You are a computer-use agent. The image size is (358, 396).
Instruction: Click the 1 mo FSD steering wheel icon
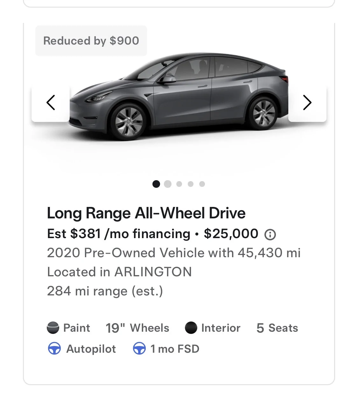tap(139, 349)
